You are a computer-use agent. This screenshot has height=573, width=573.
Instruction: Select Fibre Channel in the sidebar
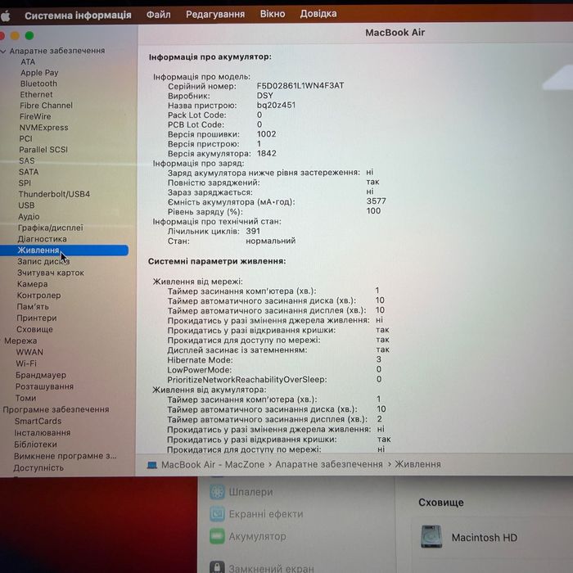46,106
